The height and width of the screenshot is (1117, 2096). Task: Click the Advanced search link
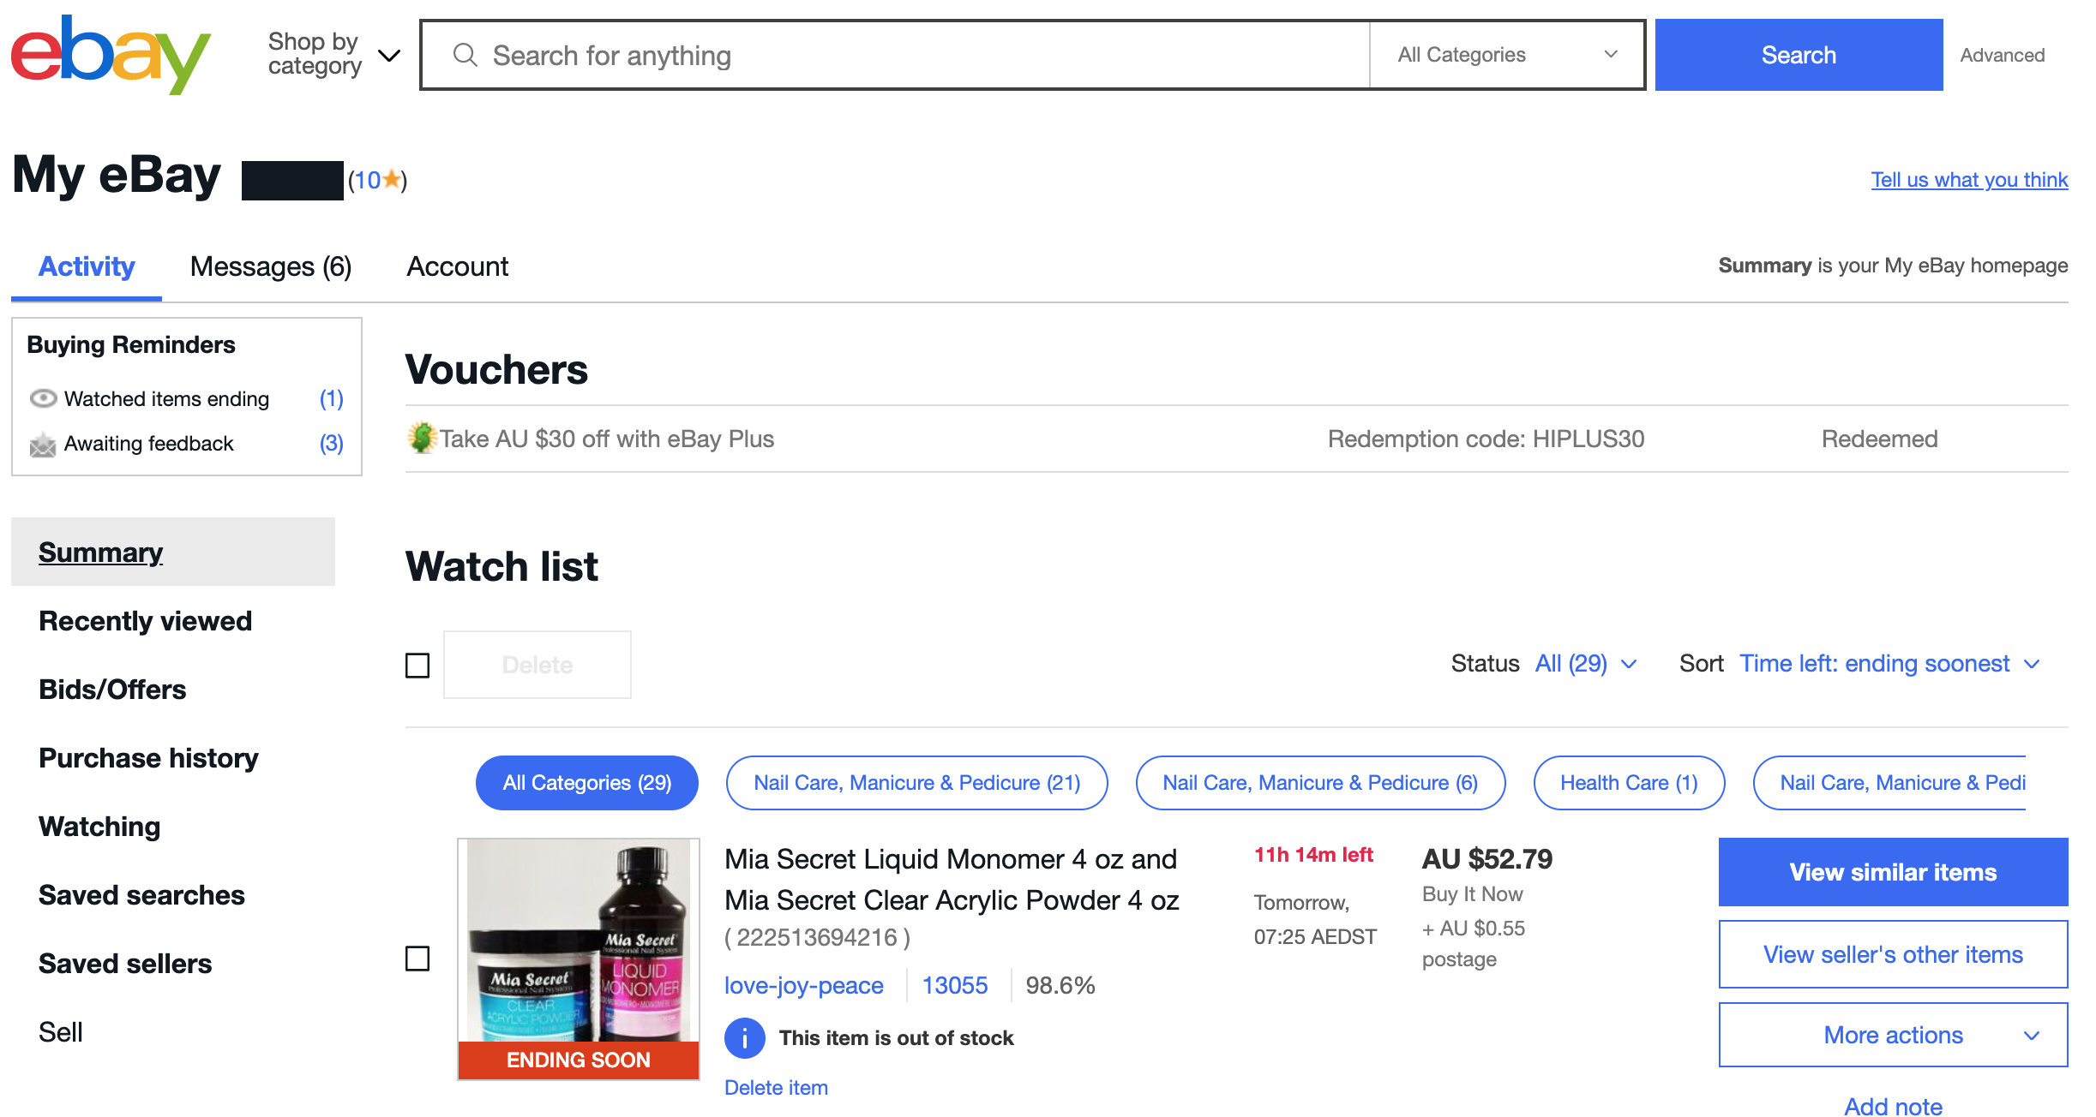(2002, 55)
